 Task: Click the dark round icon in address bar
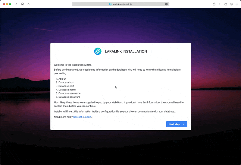pos(166,4)
